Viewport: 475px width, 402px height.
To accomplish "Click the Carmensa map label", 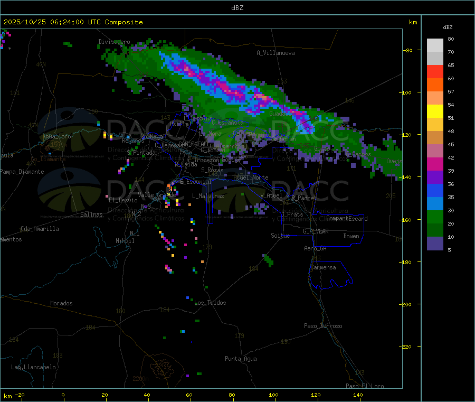I will [323, 267].
